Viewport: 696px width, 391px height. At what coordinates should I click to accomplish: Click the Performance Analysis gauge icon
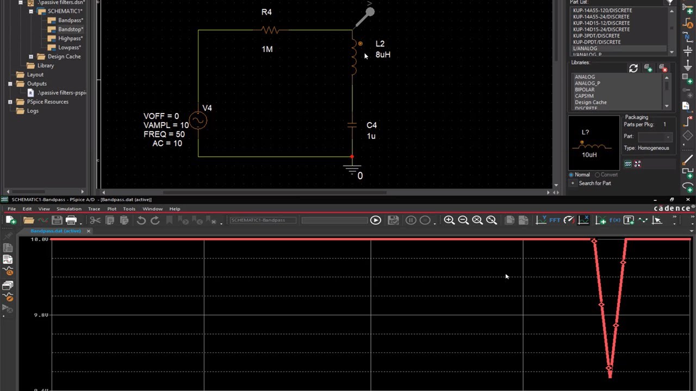click(x=569, y=220)
